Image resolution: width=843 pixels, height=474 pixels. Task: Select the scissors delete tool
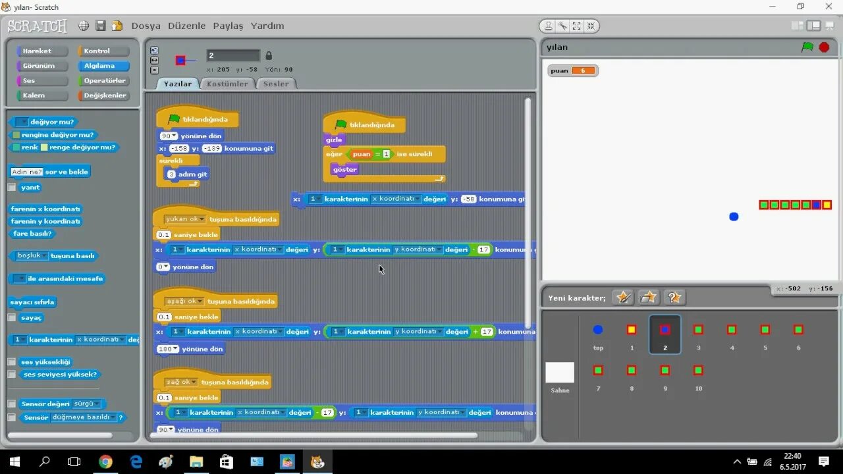tap(562, 26)
